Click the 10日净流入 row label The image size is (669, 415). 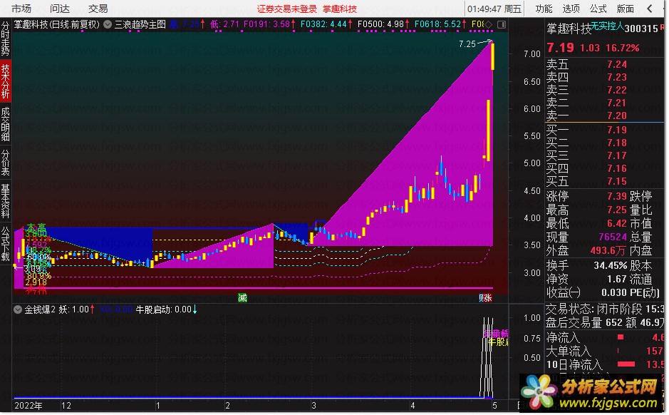coord(574,365)
